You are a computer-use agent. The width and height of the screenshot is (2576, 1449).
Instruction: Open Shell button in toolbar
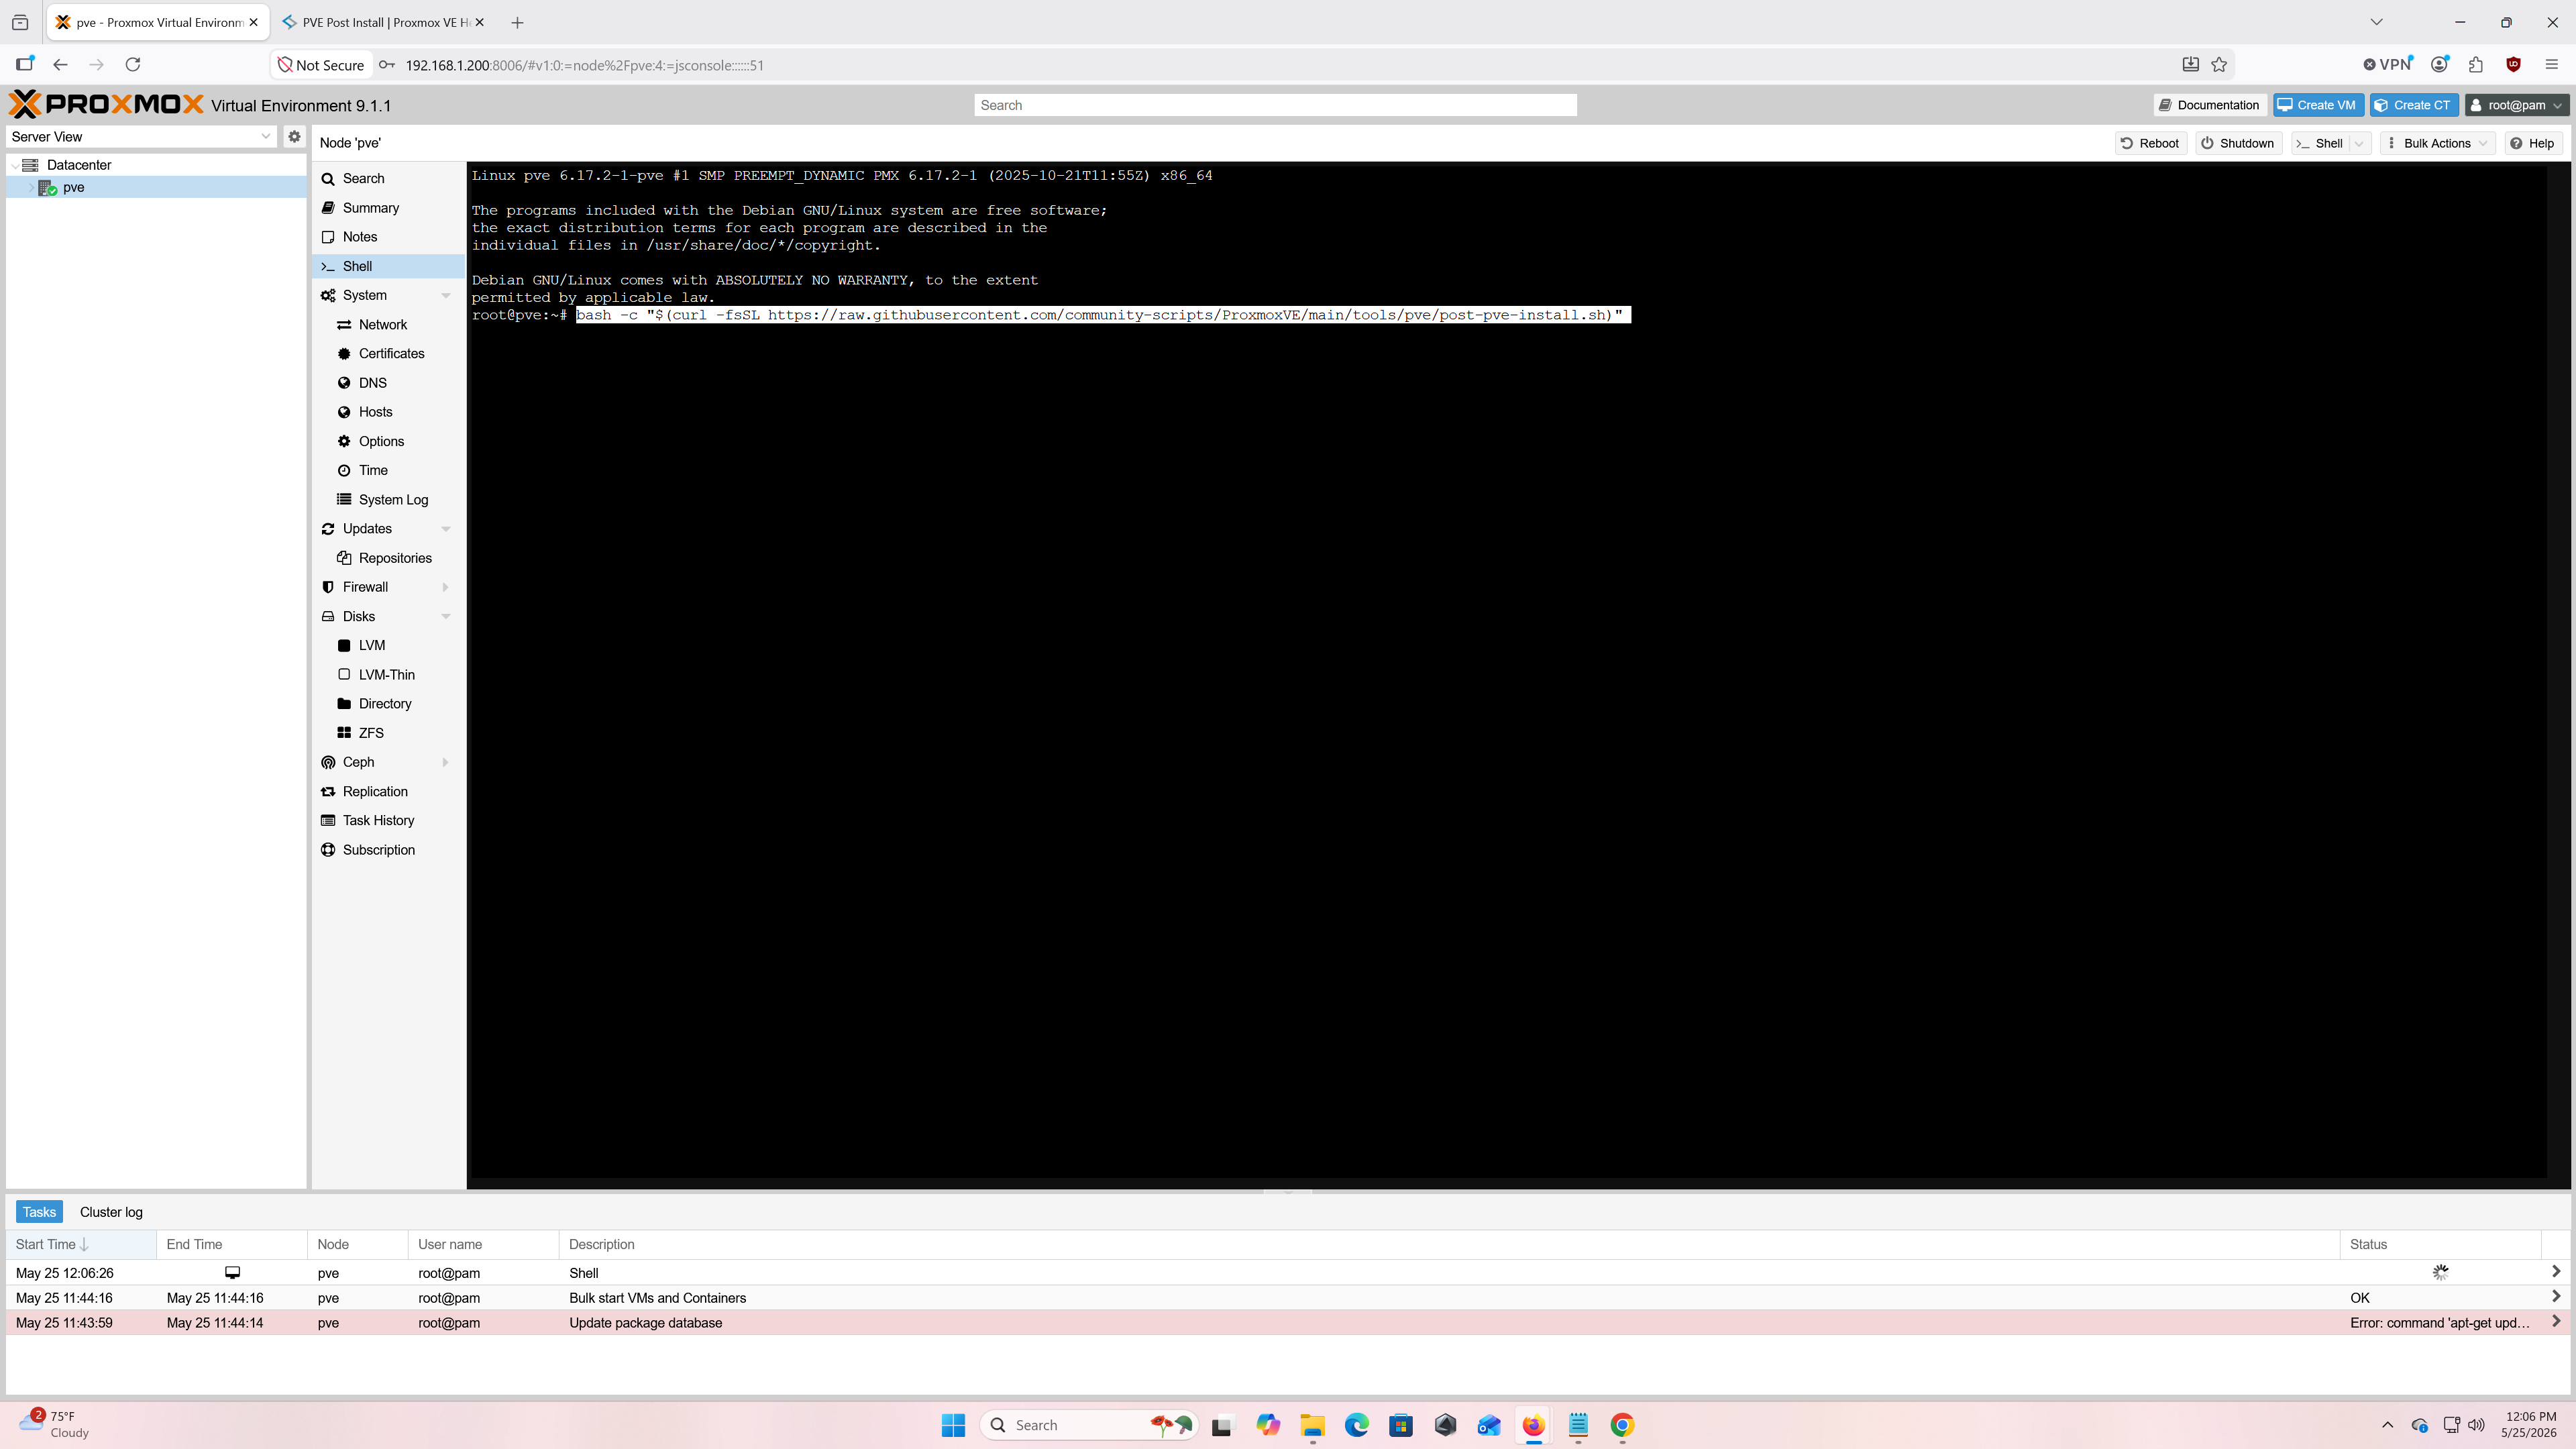pos(2319,143)
